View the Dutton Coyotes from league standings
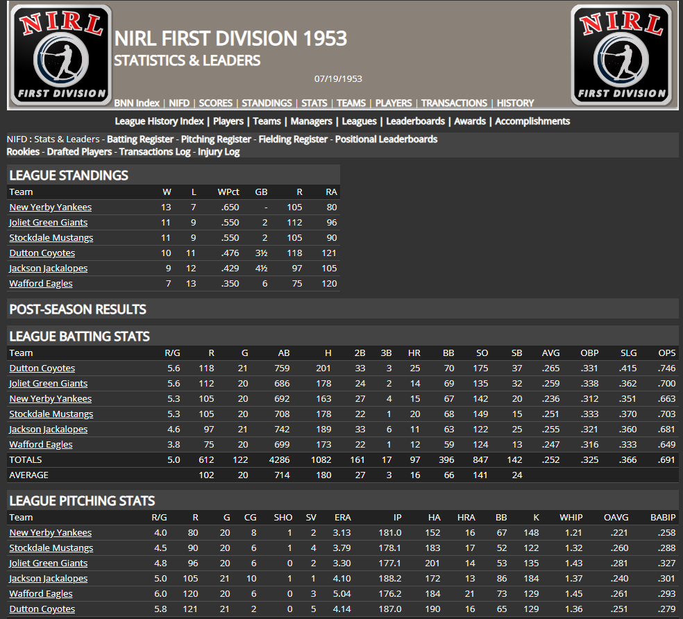 42,253
